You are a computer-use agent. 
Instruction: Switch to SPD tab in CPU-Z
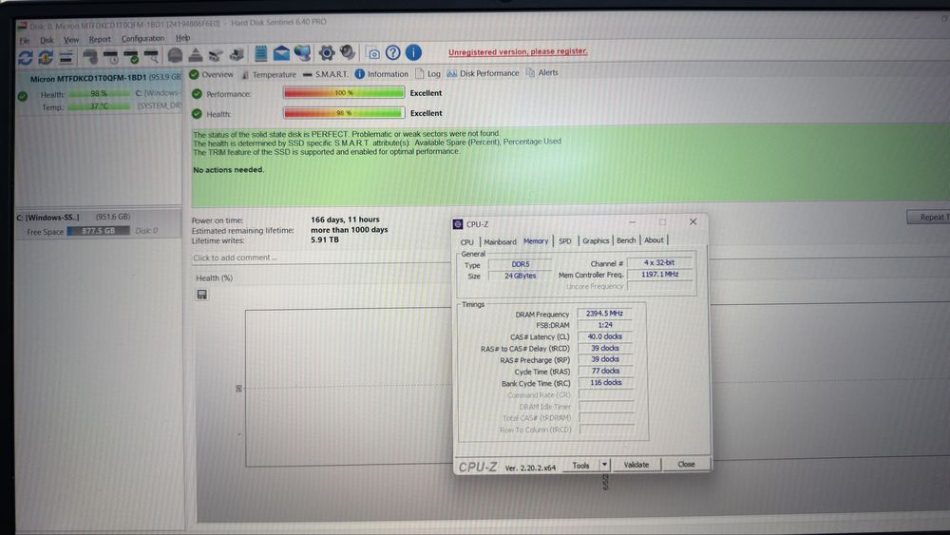[x=564, y=241]
